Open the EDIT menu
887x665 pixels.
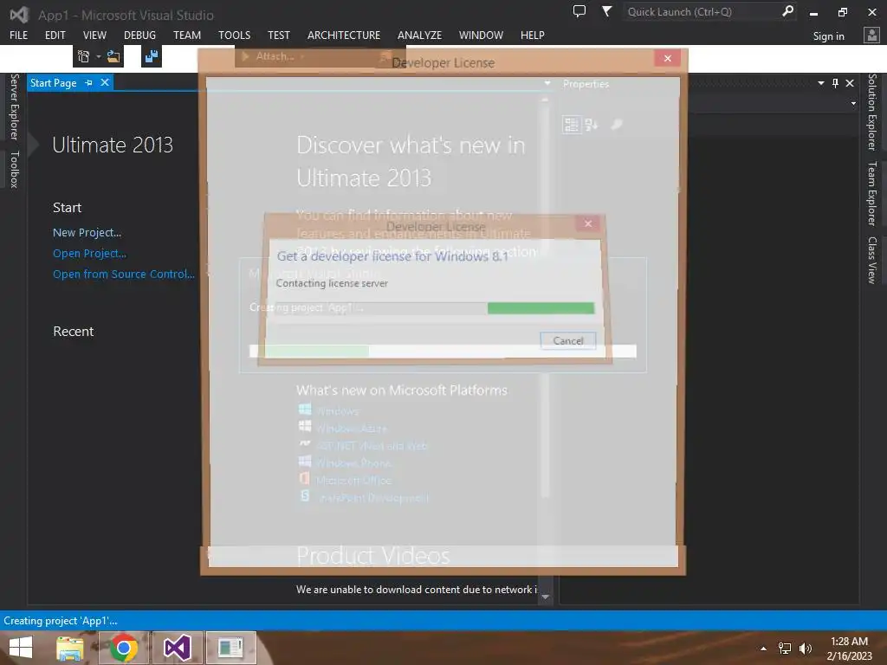coord(55,35)
